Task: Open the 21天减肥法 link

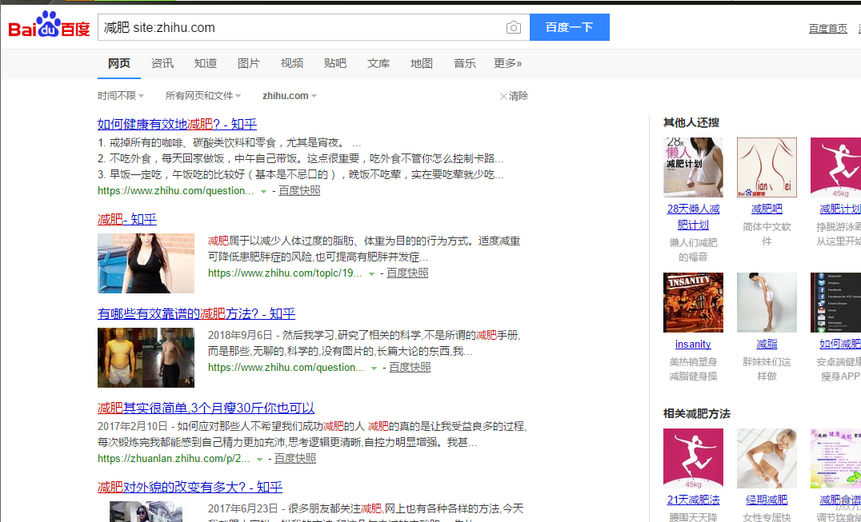Action: click(x=693, y=500)
